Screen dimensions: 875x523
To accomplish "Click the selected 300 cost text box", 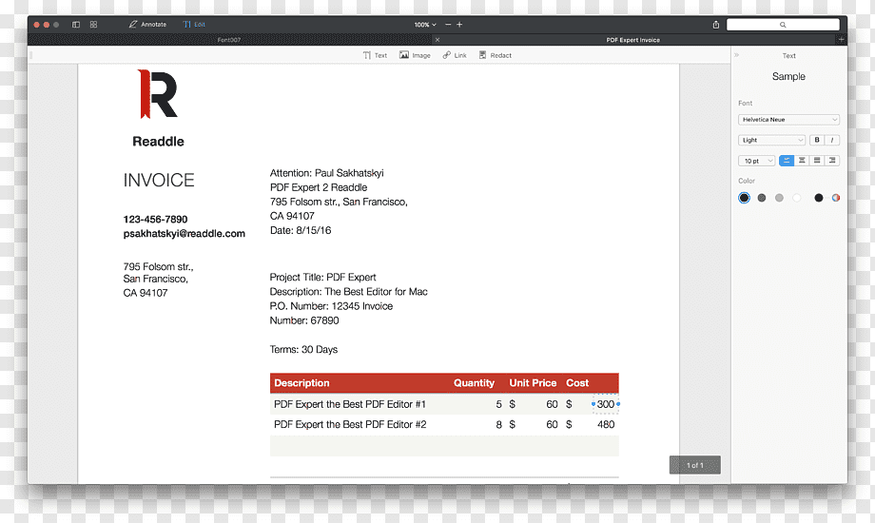I will (606, 404).
